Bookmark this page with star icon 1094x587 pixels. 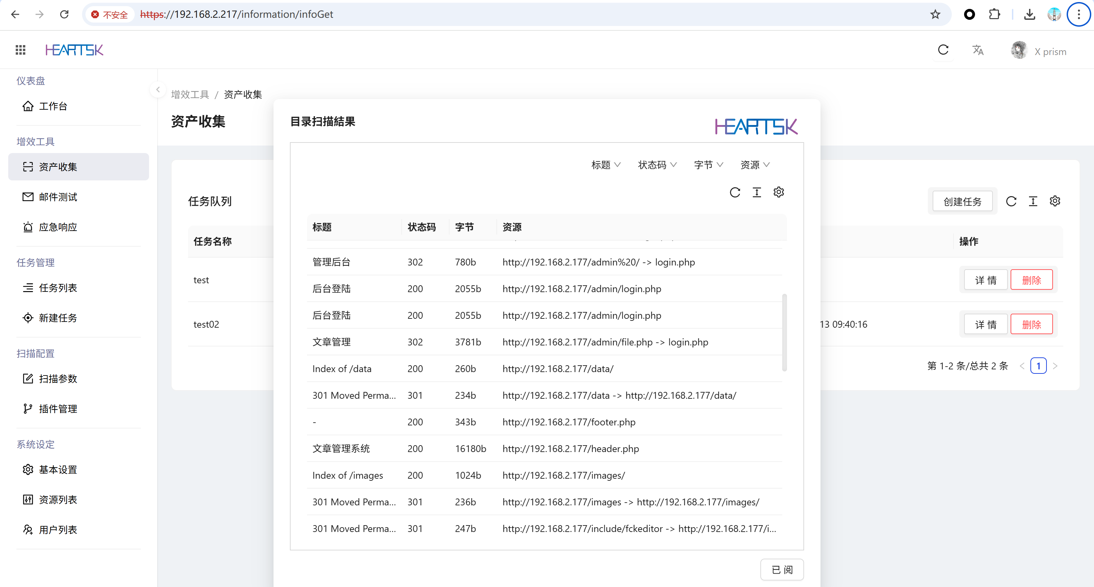(x=935, y=14)
